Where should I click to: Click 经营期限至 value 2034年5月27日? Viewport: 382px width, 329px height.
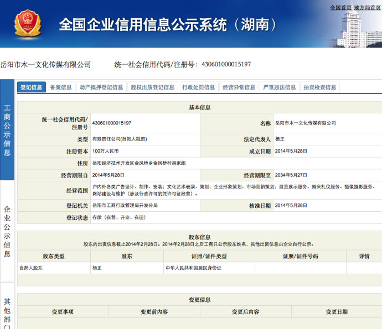pyautogui.click(x=291, y=175)
